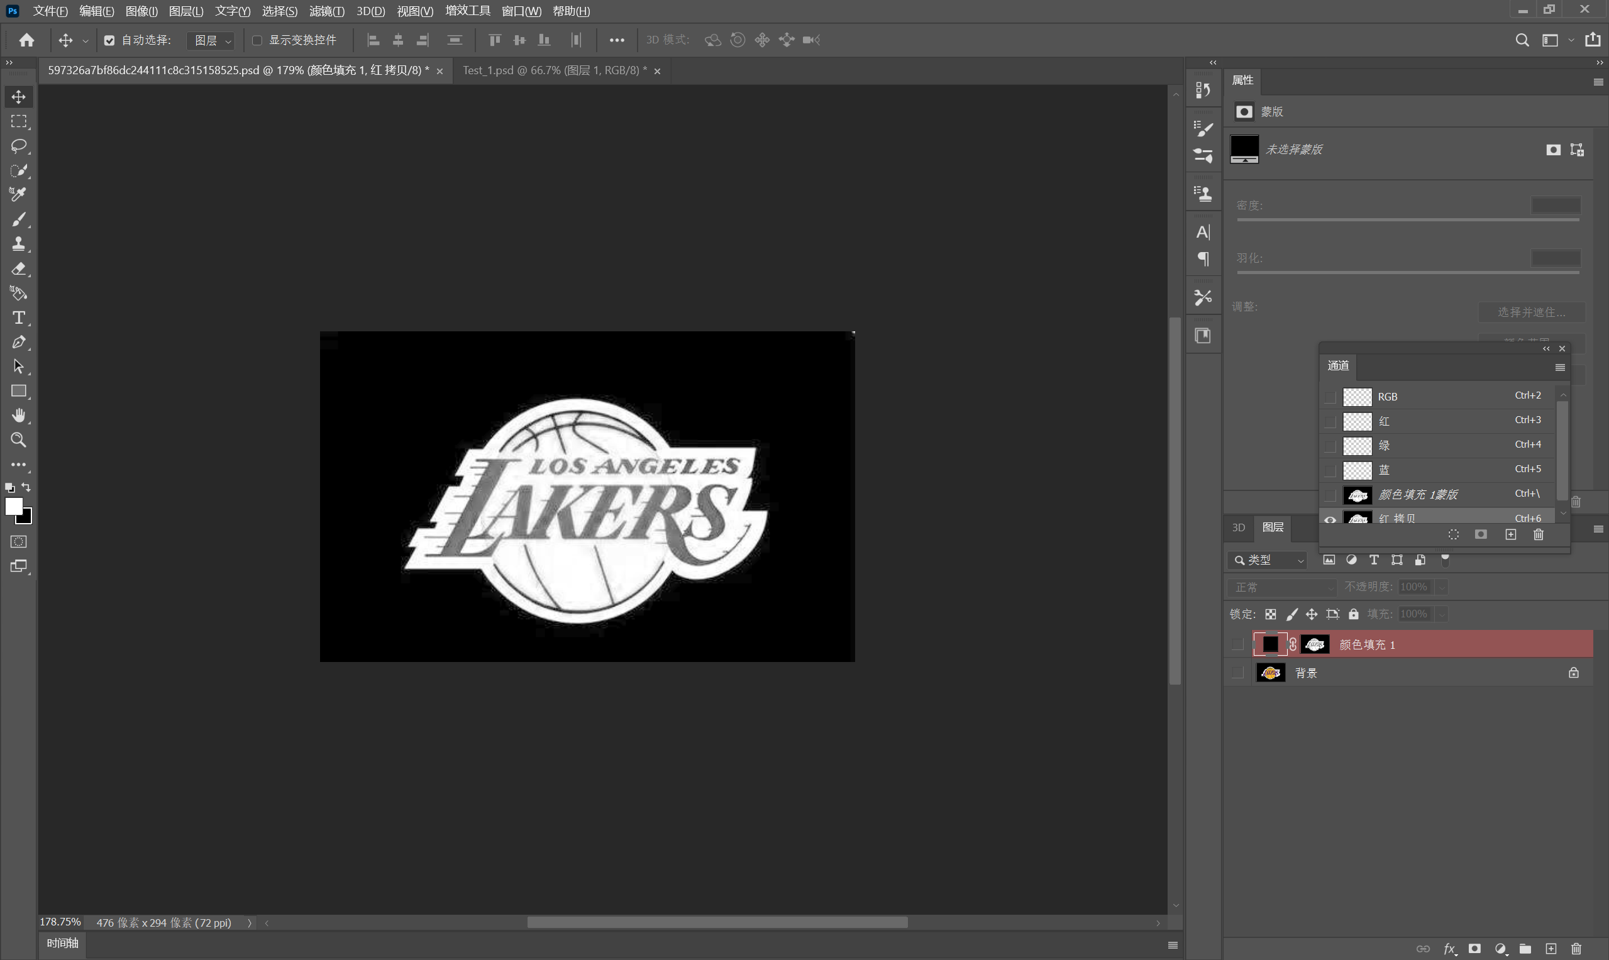Uncheck the 自动选择 checkbox
This screenshot has height=960, width=1609.
[109, 40]
